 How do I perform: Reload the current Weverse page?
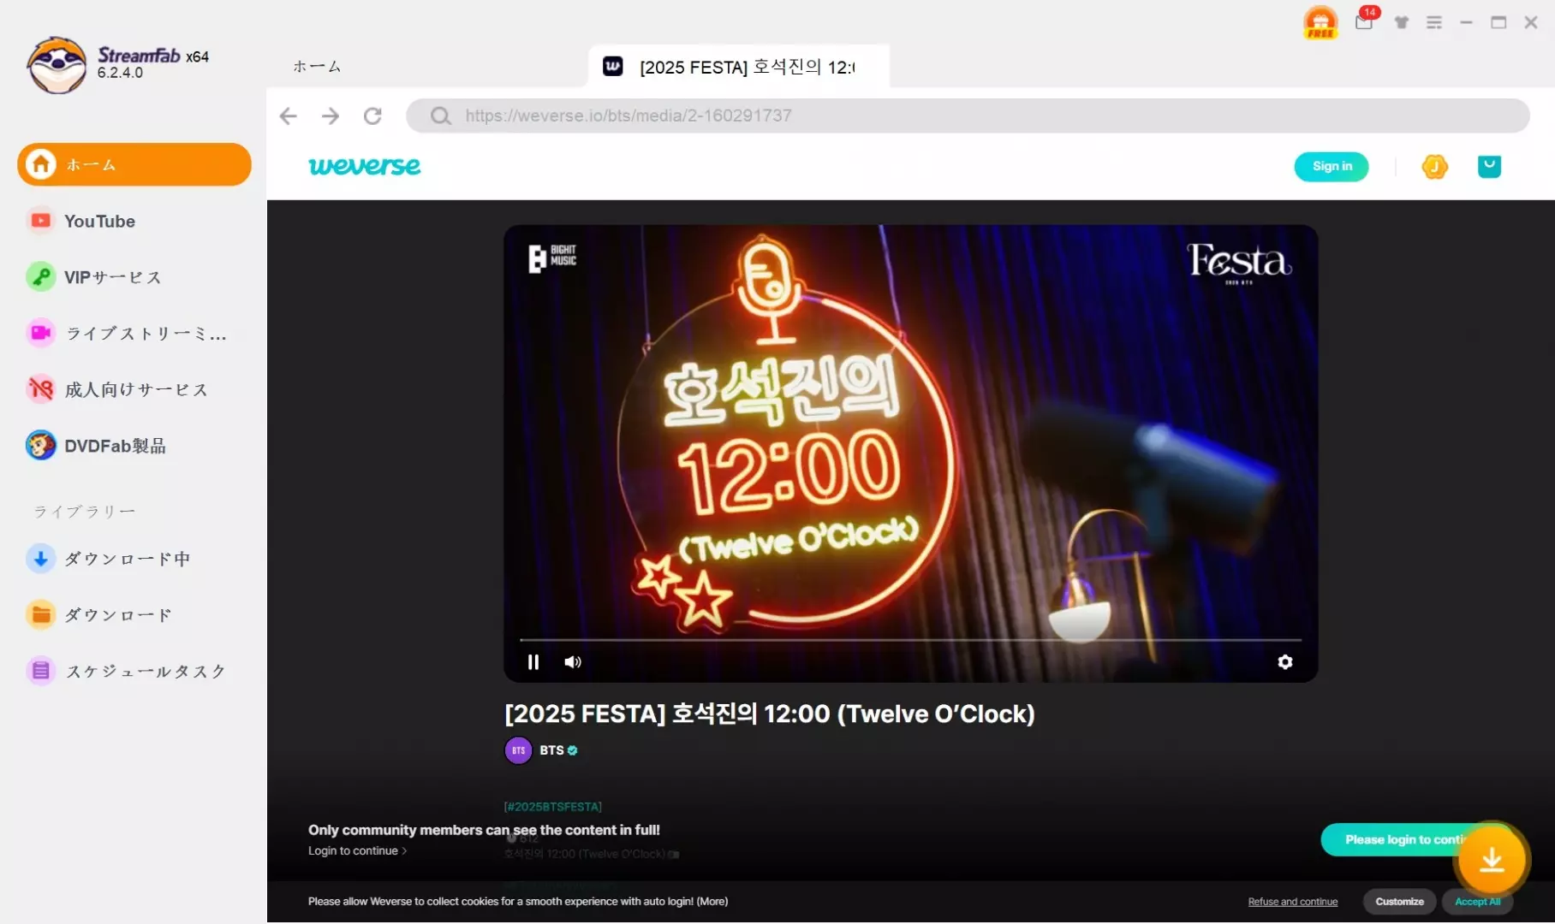[372, 115]
